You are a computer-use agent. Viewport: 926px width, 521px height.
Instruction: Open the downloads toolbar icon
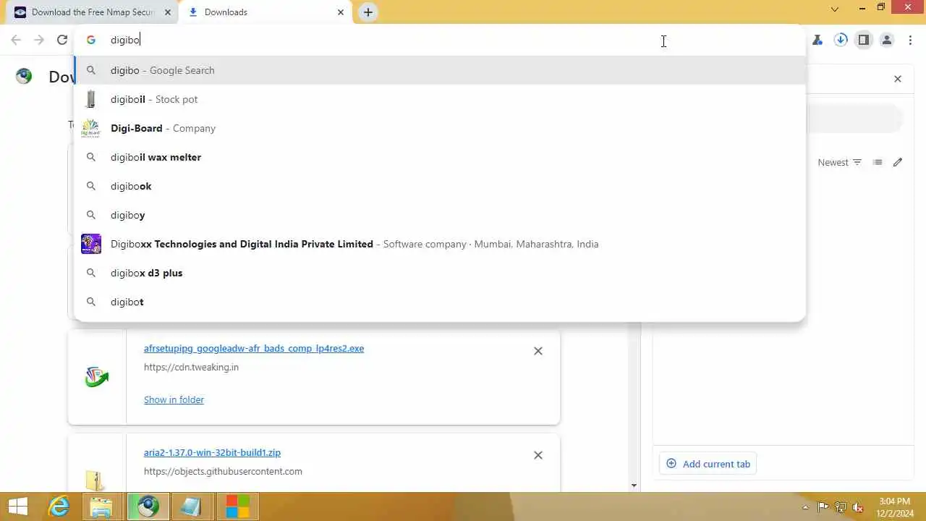coord(841,41)
